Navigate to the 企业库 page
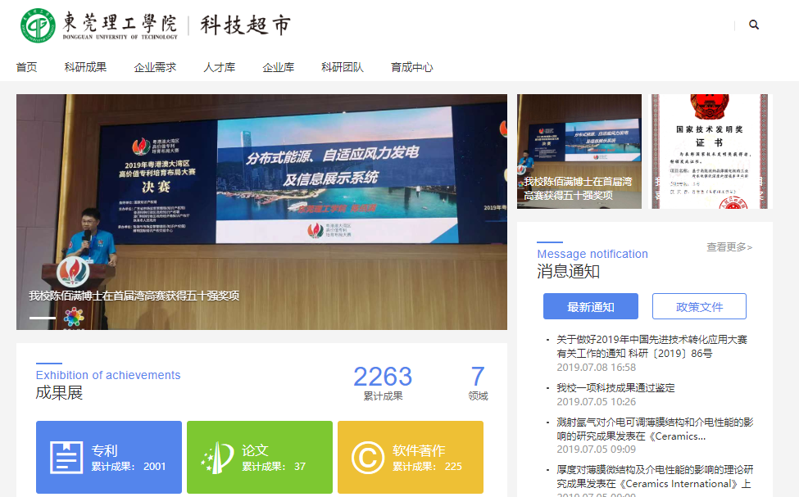The width and height of the screenshot is (799, 497). pos(278,67)
